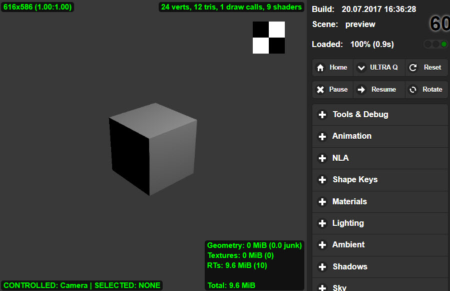Open the ULTRA Q quality dropdown
Image resolution: width=450 pixels, height=291 pixels.
coord(379,68)
